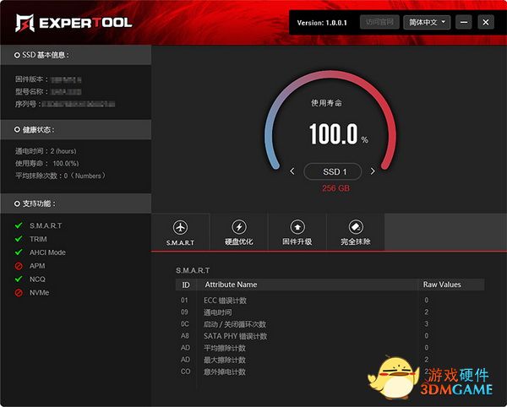This screenshot has width=507, height=407.
Task: Click the NVMe unsupported red icon
Action: [x=19, y=293]
